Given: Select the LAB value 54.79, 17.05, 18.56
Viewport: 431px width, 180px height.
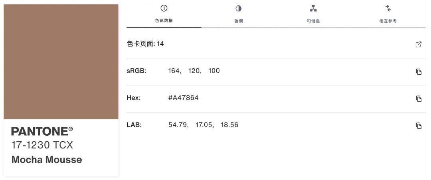Looking at the screenshot, I should (x=203, y=125).
